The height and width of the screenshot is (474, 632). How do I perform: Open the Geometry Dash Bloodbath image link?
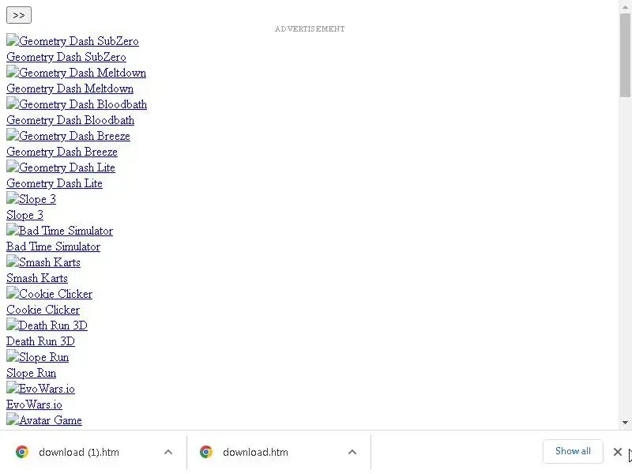coord(77,104)
